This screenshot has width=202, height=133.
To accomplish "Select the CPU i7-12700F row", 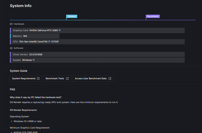I will click(x=97, y=42).
